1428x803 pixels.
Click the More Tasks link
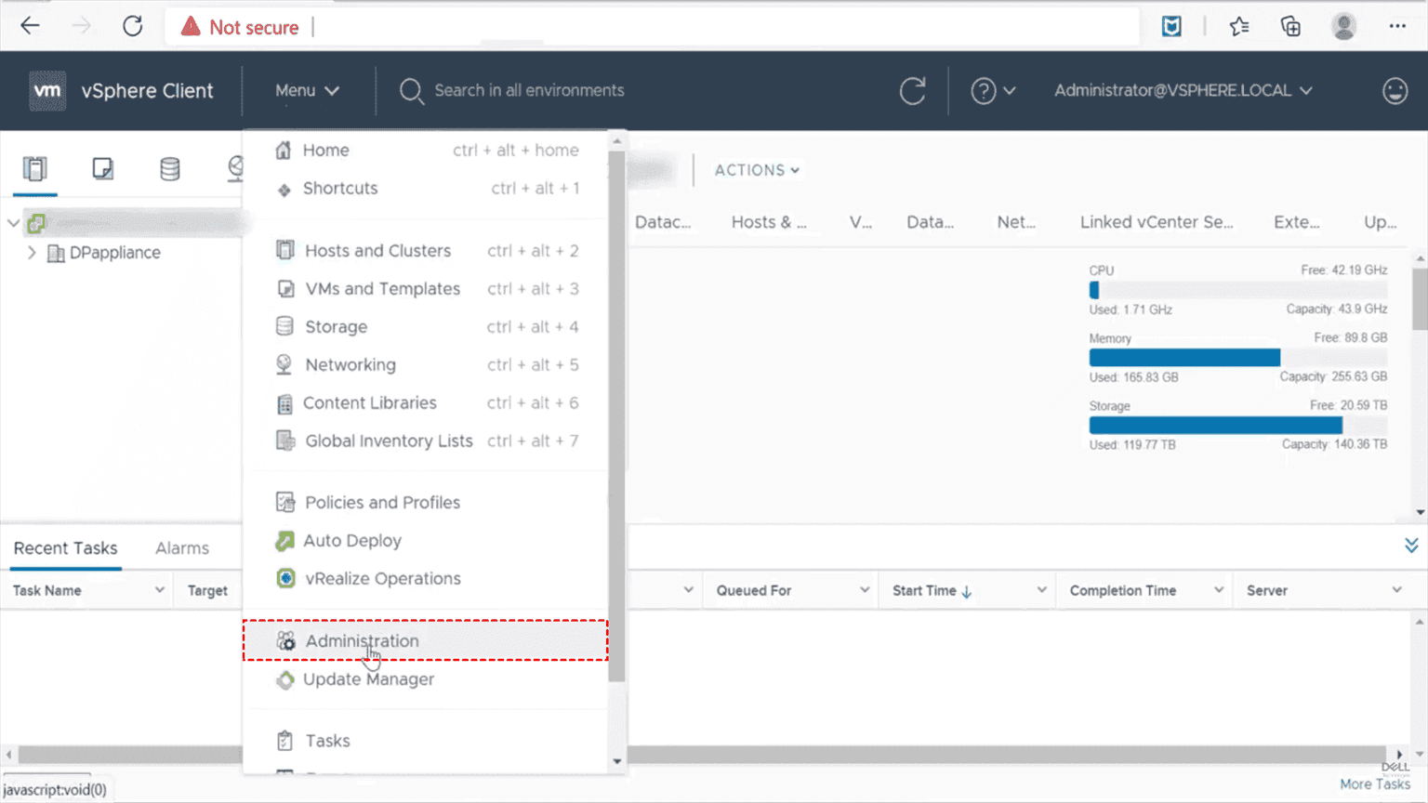[x=1375, y=784]
